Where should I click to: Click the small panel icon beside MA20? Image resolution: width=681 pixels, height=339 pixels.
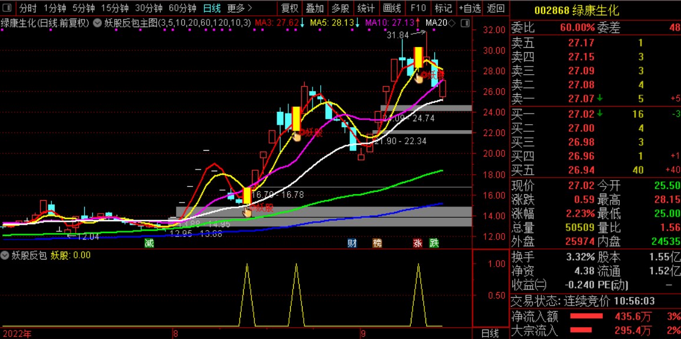[464, 22]
